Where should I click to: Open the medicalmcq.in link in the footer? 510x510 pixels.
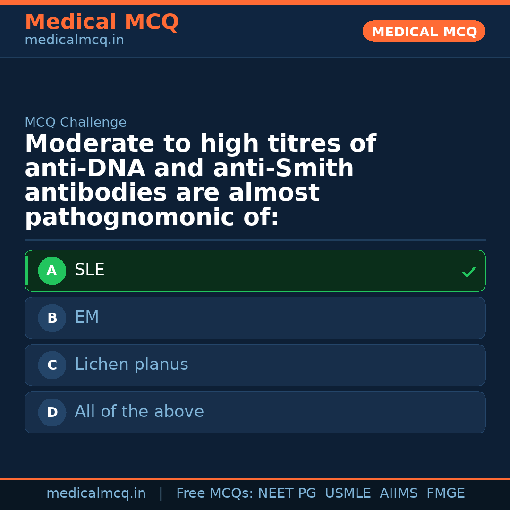[96, 493]
